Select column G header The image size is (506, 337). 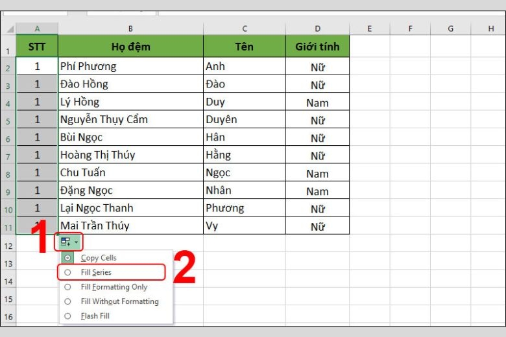pos(450,29)
